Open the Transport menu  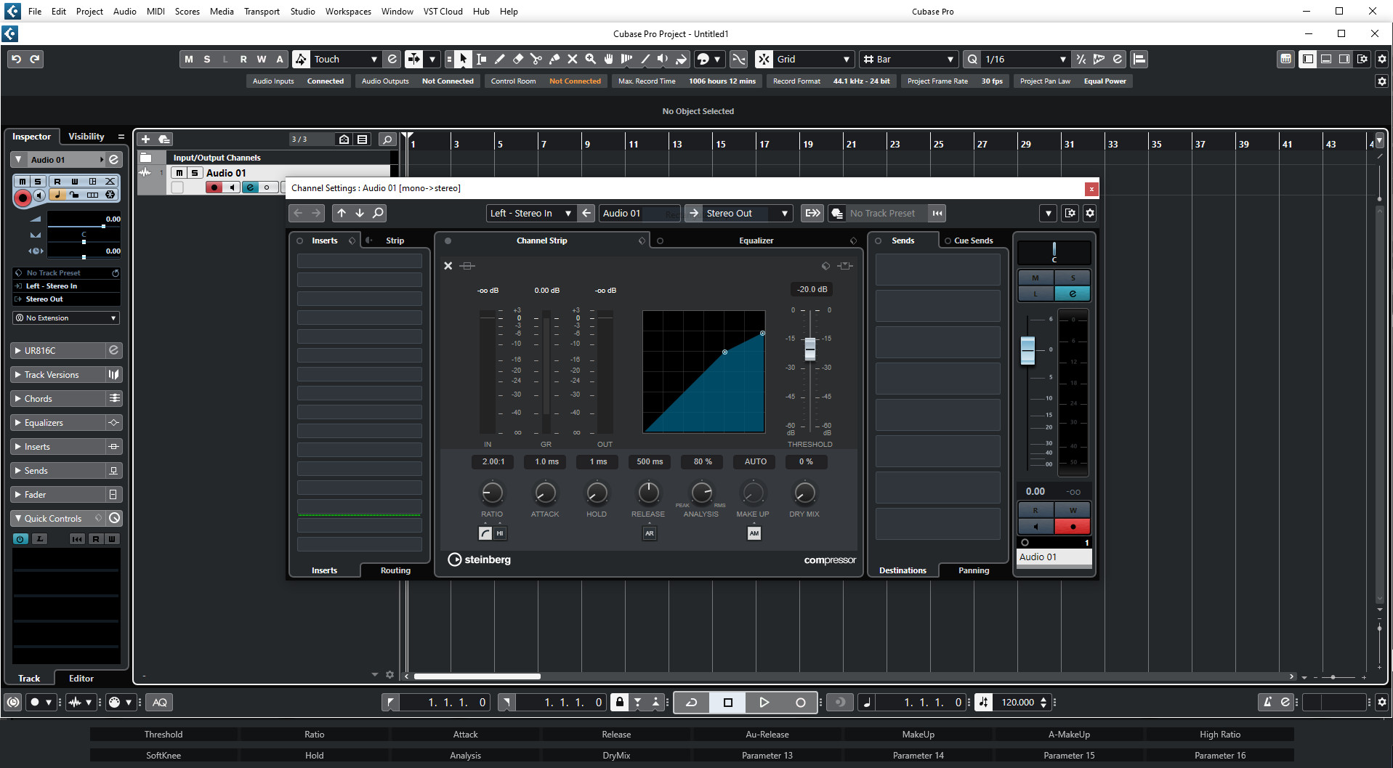point(262,12)
